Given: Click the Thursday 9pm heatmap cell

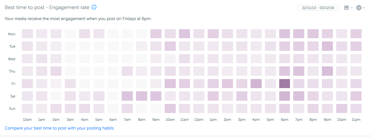Looking at the screenshot, I should (x=327, y=71).
